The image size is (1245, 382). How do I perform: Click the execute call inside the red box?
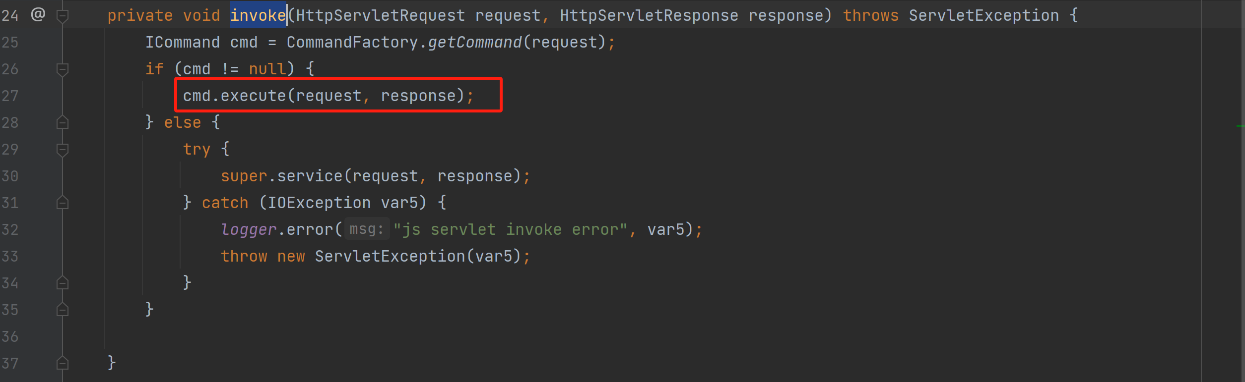(x=253, y=96)
